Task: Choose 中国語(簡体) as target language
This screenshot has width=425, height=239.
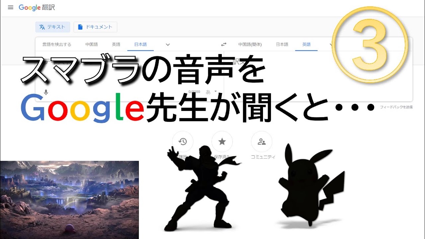Action: click(250, 44)
